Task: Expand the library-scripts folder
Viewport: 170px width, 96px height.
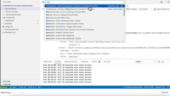Action: (5, 12)
